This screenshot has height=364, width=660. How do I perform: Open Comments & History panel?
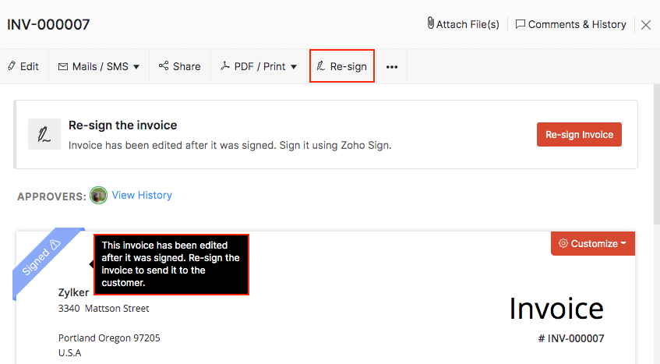(x=570, y=24)
